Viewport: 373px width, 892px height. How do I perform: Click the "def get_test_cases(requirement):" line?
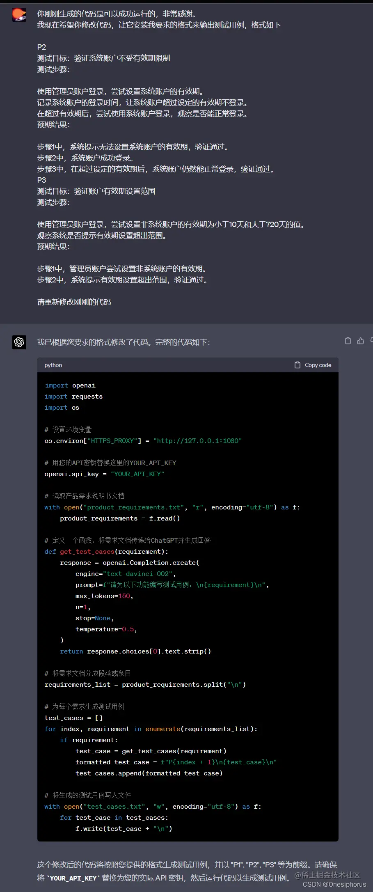pyautogui.click(x=106, y=551)
